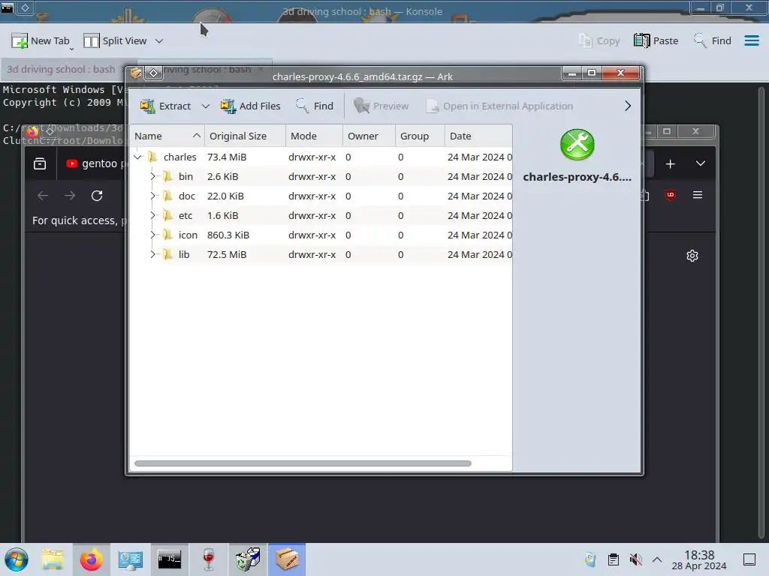The height and width of the screenshot is (576, 769).
Task: Expand hidden system tray icons
Action: (657, 559)
